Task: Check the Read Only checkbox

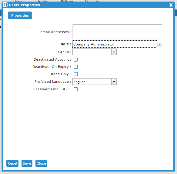Action: click(x=76, y=74)
